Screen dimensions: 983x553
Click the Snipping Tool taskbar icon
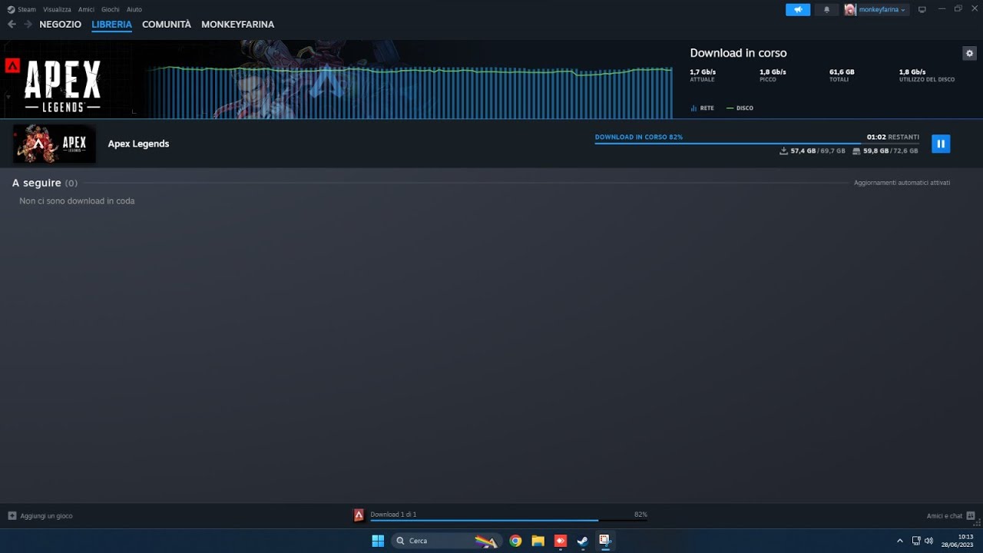[604, 541]
